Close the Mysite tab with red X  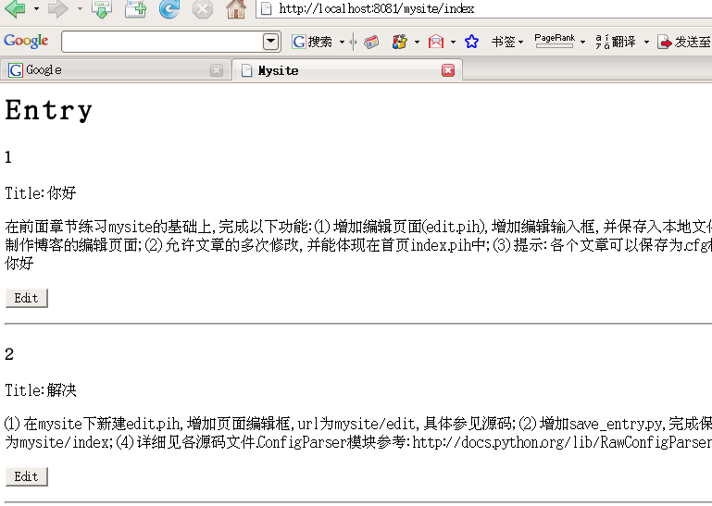click(448, 70)
